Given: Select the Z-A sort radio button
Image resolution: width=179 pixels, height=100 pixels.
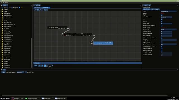Looking at the screenshot, I should pyautogui.click(x=7, y=8).
